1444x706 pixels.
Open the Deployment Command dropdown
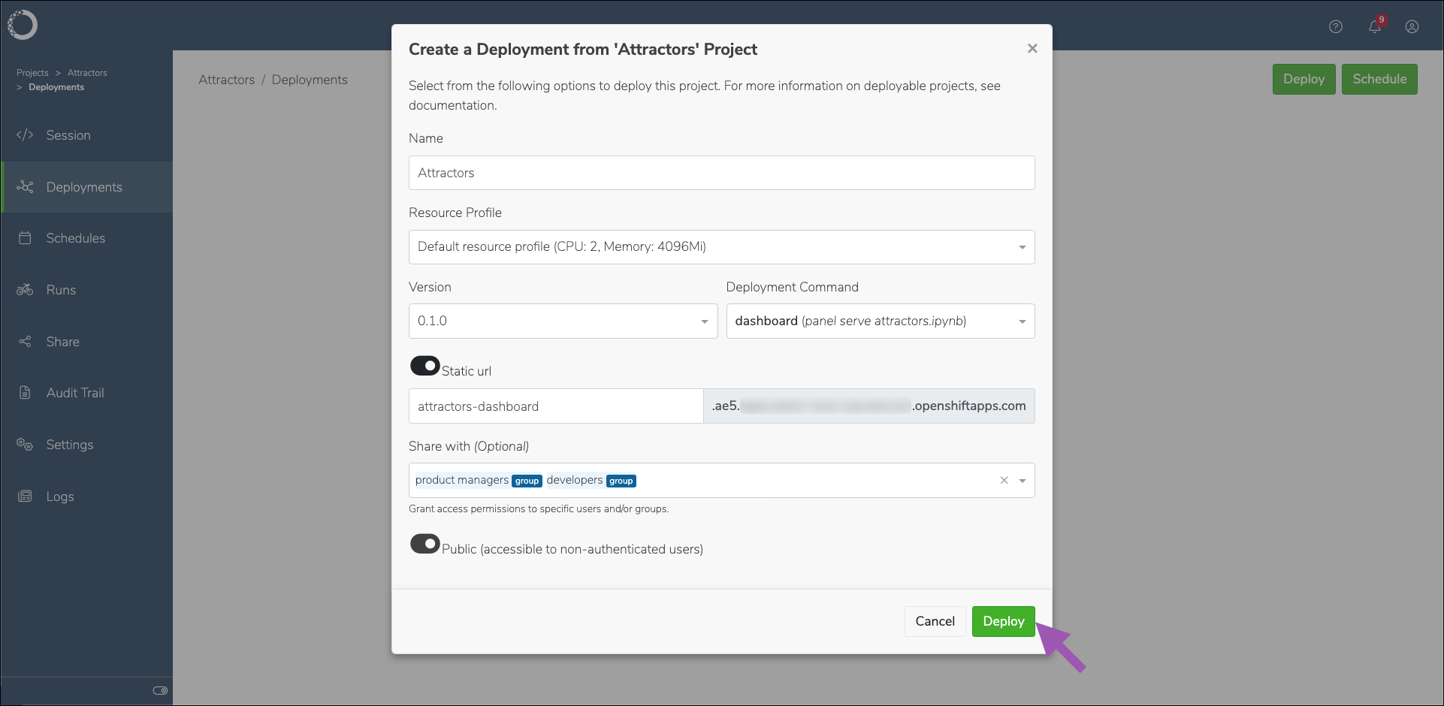tap(880, 321)
